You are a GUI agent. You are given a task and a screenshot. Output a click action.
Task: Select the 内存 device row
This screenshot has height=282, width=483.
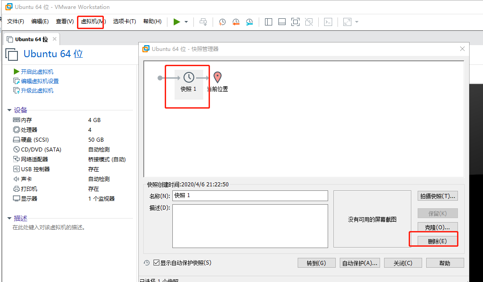point(73,120)
